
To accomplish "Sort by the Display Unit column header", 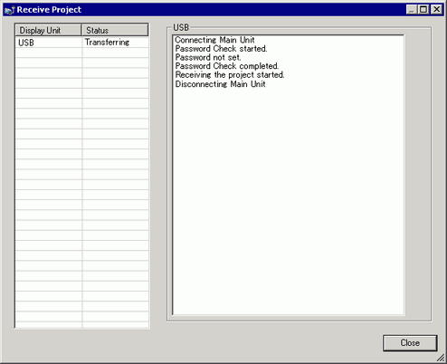I will click(x=48, y=30).
